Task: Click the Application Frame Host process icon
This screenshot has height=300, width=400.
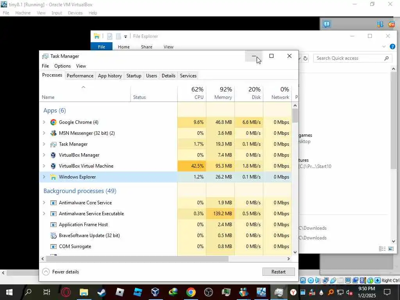Action: tap(53, 225)
